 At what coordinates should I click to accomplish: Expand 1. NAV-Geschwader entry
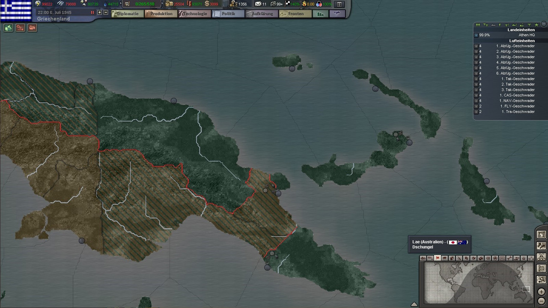(x=476, y=101)
